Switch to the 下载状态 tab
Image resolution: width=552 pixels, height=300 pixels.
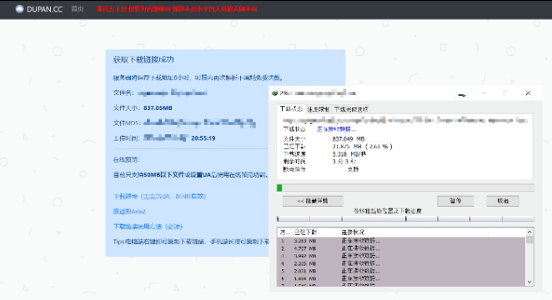291,109
